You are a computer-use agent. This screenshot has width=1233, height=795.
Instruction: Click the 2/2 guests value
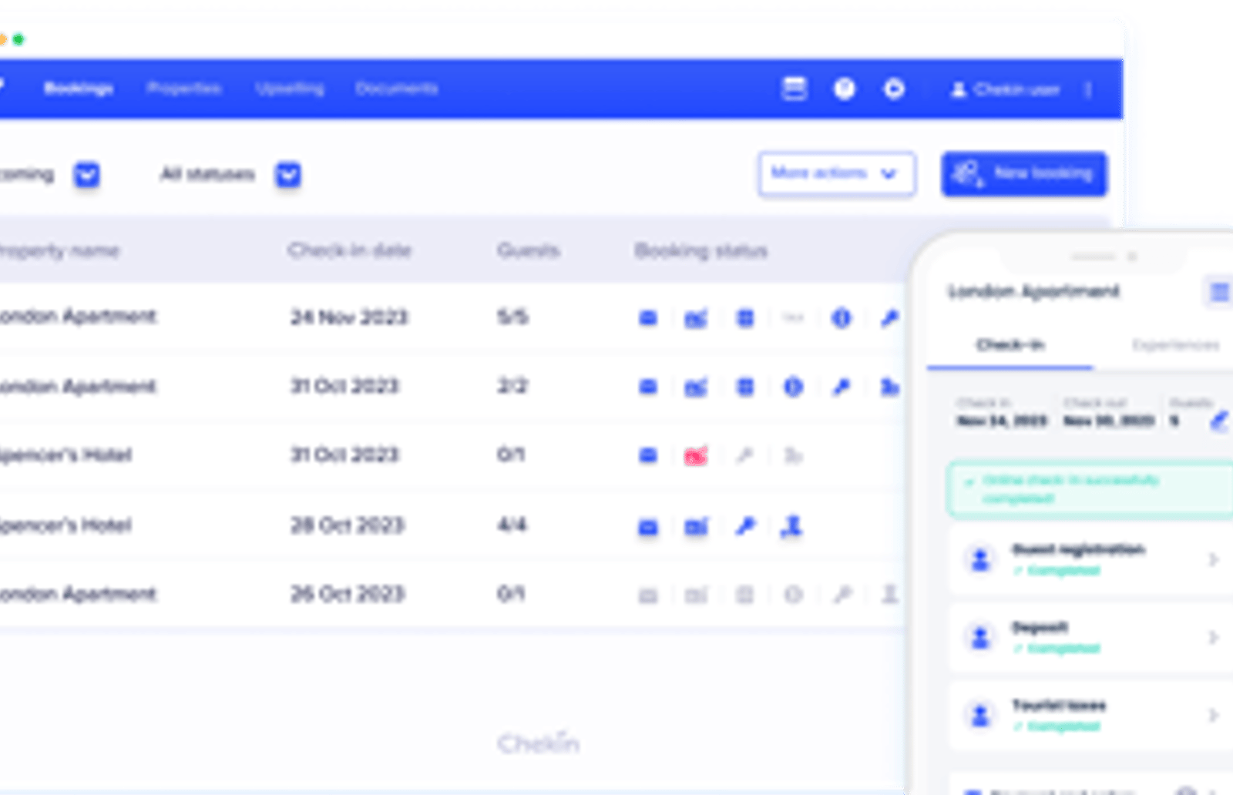pos(512,386)
